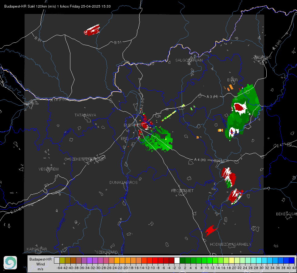Click the TATABÁNYA city label
The image size is (297, 273).
click(x=85, y=115)
